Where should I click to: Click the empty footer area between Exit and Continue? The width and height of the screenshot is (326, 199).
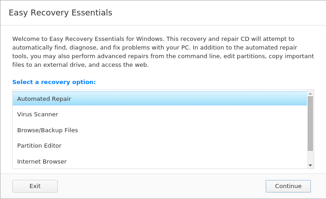161,186
